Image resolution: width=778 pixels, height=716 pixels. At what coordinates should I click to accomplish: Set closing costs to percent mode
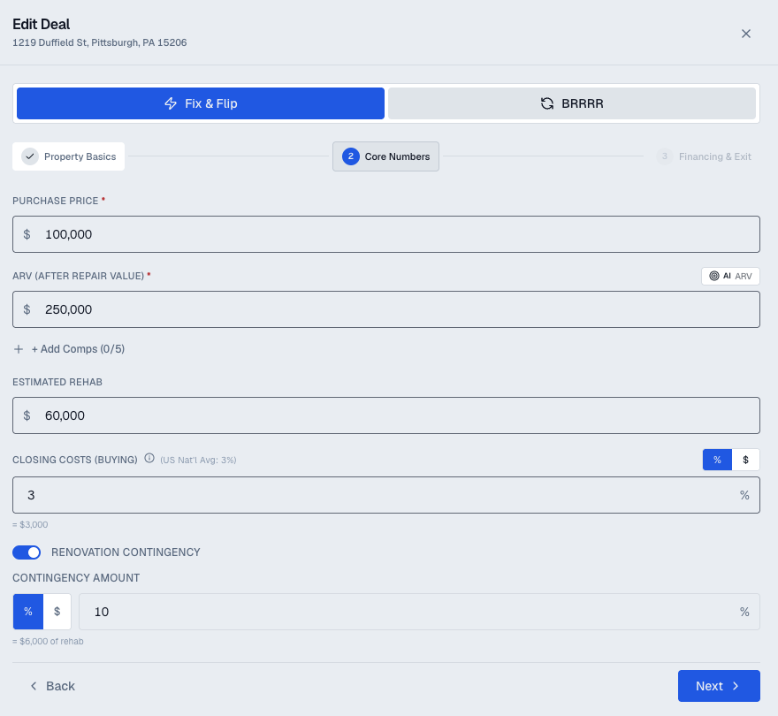717,460
